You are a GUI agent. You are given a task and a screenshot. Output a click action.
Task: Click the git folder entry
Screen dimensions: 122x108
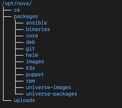[31, 49]
